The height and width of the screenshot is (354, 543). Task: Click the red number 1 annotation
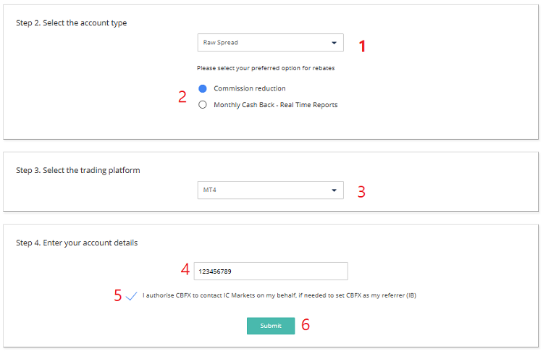363,46
